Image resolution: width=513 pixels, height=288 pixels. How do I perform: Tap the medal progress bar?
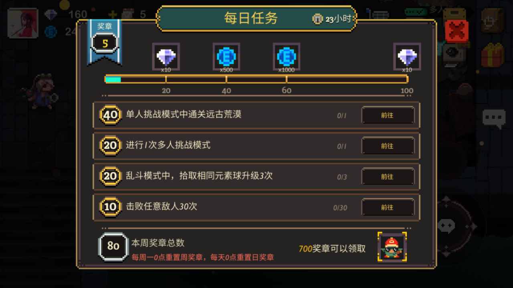click(x=256, y=79)
